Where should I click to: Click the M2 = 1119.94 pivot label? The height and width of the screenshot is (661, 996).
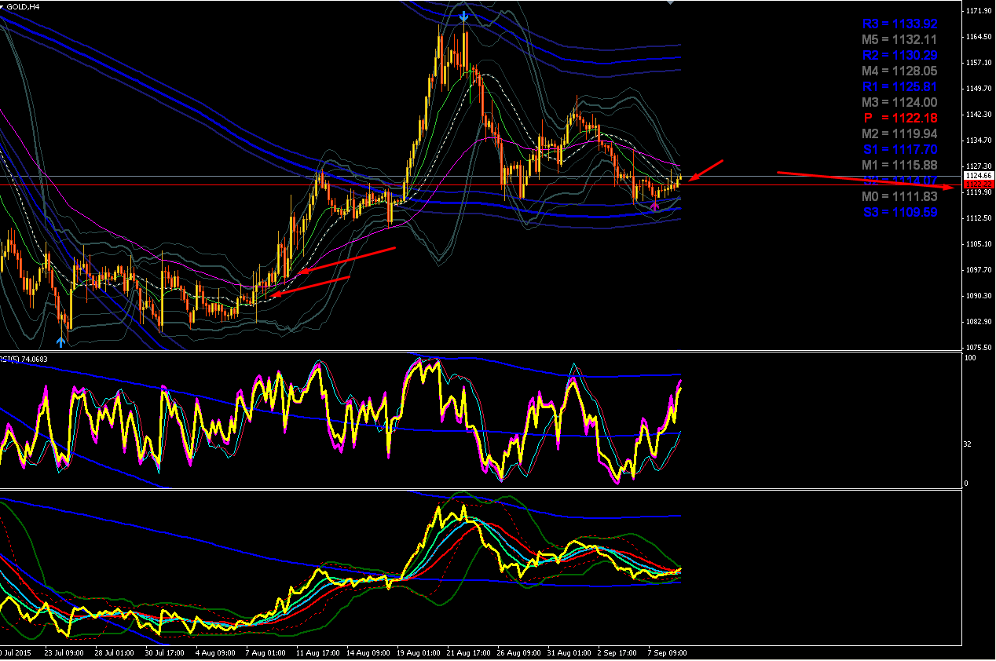(899, 133)
